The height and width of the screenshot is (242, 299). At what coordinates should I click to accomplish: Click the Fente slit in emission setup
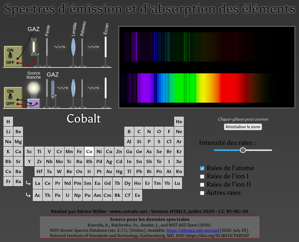tap(47, 47)
